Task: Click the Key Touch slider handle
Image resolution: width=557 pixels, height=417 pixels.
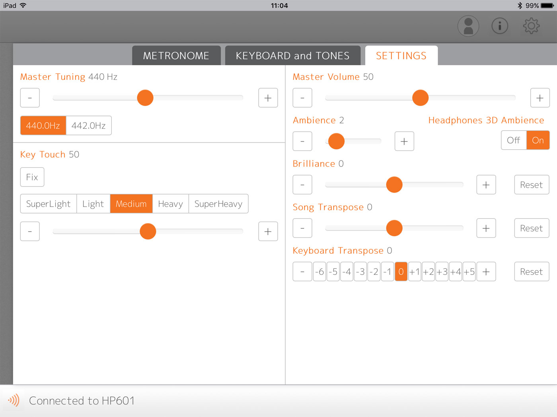Action: click(148, 231)
